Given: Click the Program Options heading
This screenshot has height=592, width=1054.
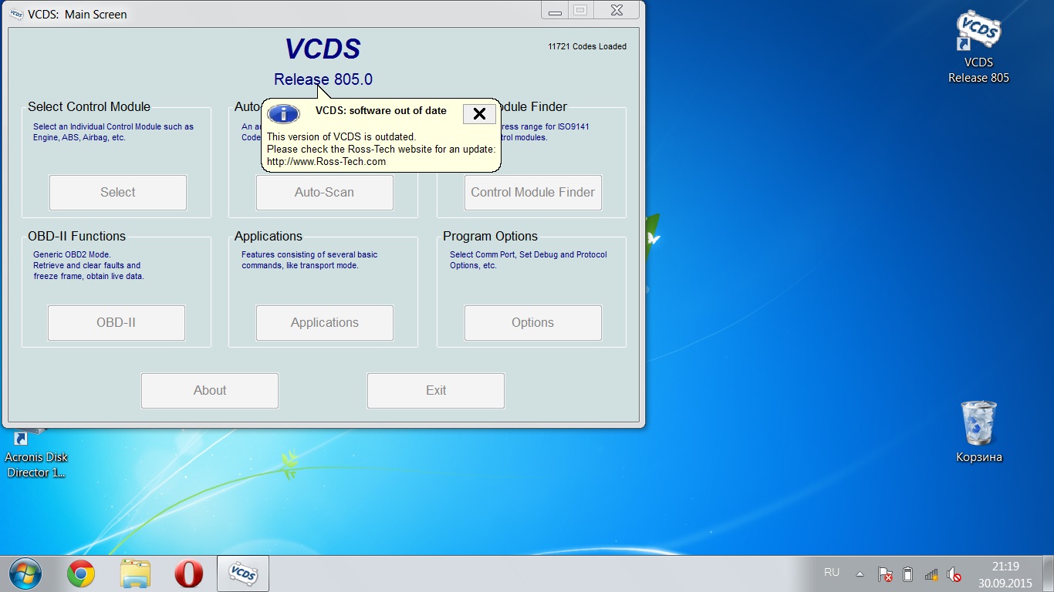Looking at the screenshot, I should pyautogui.click(x=490, y=237).
